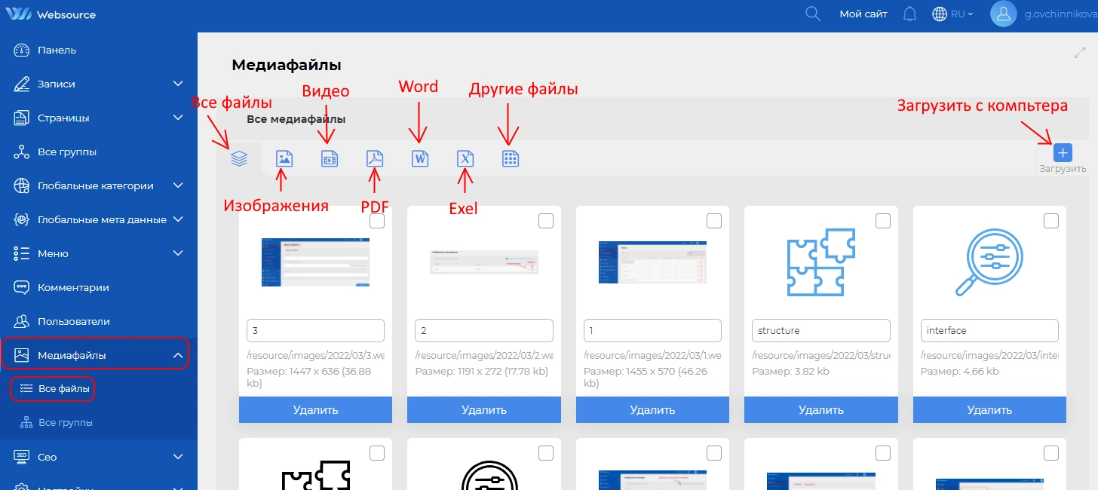
Task: Click the images filter icon
Action: pyautogui.click(x=284, y=158)
